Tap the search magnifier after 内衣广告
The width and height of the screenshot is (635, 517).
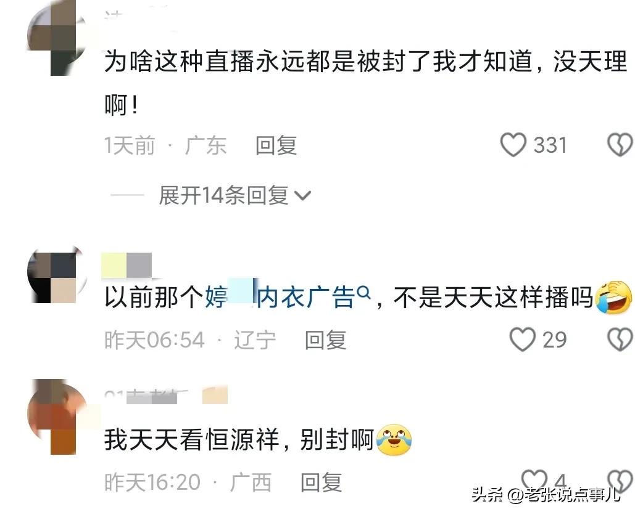pyautogui.click(x=365, y=292)
